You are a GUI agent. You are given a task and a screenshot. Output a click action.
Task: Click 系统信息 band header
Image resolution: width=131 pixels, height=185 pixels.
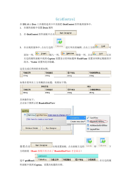click(x=45, y=86)
